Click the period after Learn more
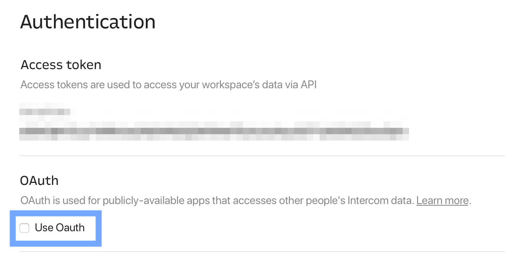This screenshot has width=505, height=262. (x=470, y=201)
